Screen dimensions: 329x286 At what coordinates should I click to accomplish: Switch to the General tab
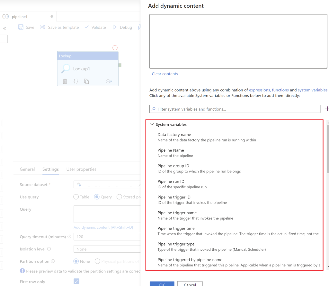point(27,169)
